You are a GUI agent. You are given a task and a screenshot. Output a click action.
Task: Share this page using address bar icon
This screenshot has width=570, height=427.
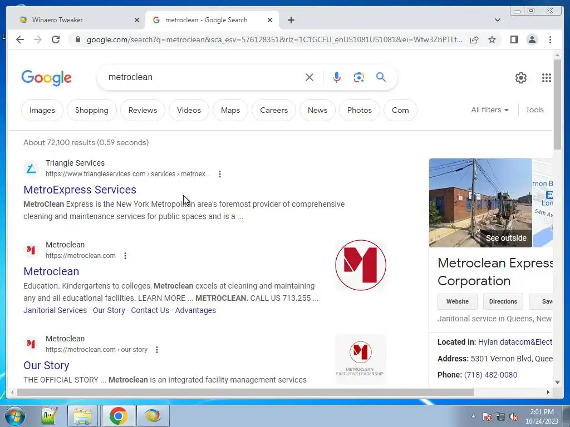tap(474, 39)
